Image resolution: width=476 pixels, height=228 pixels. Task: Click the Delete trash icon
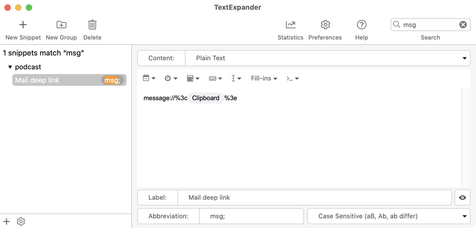pos(92,25)
